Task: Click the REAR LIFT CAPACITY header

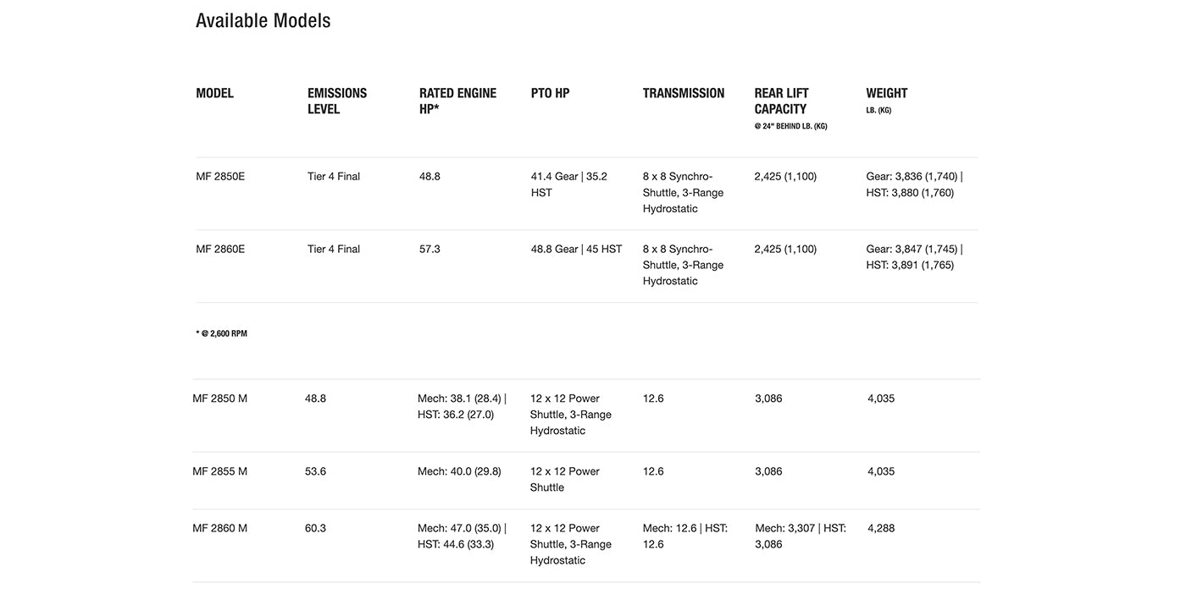Action: pos(782,101)
